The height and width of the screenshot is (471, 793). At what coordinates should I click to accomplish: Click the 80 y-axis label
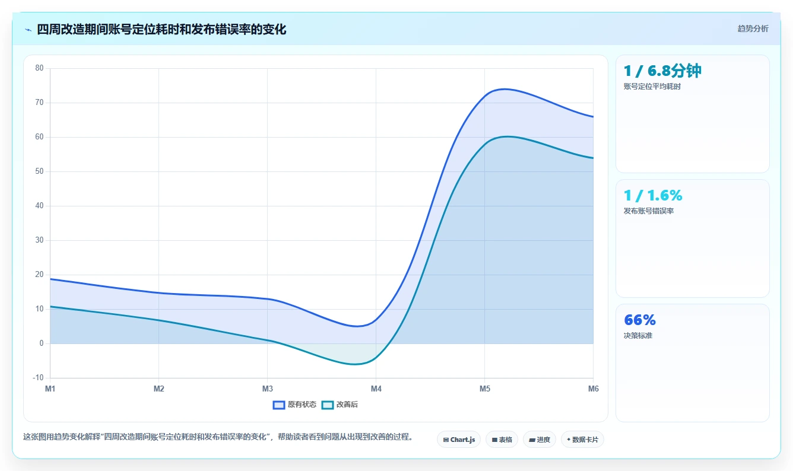[x=39, y=68]
